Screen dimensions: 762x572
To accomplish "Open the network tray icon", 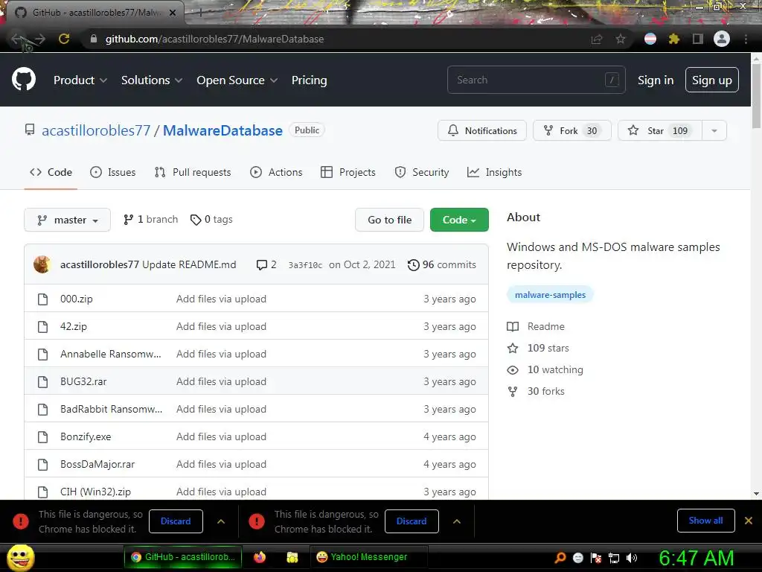I will click(x=614, y=558).
